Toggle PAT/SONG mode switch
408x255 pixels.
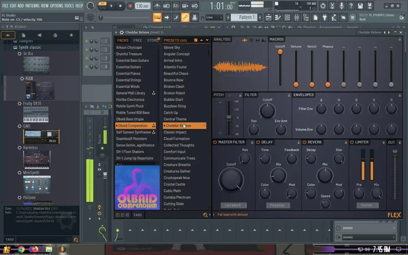[102, 5]
